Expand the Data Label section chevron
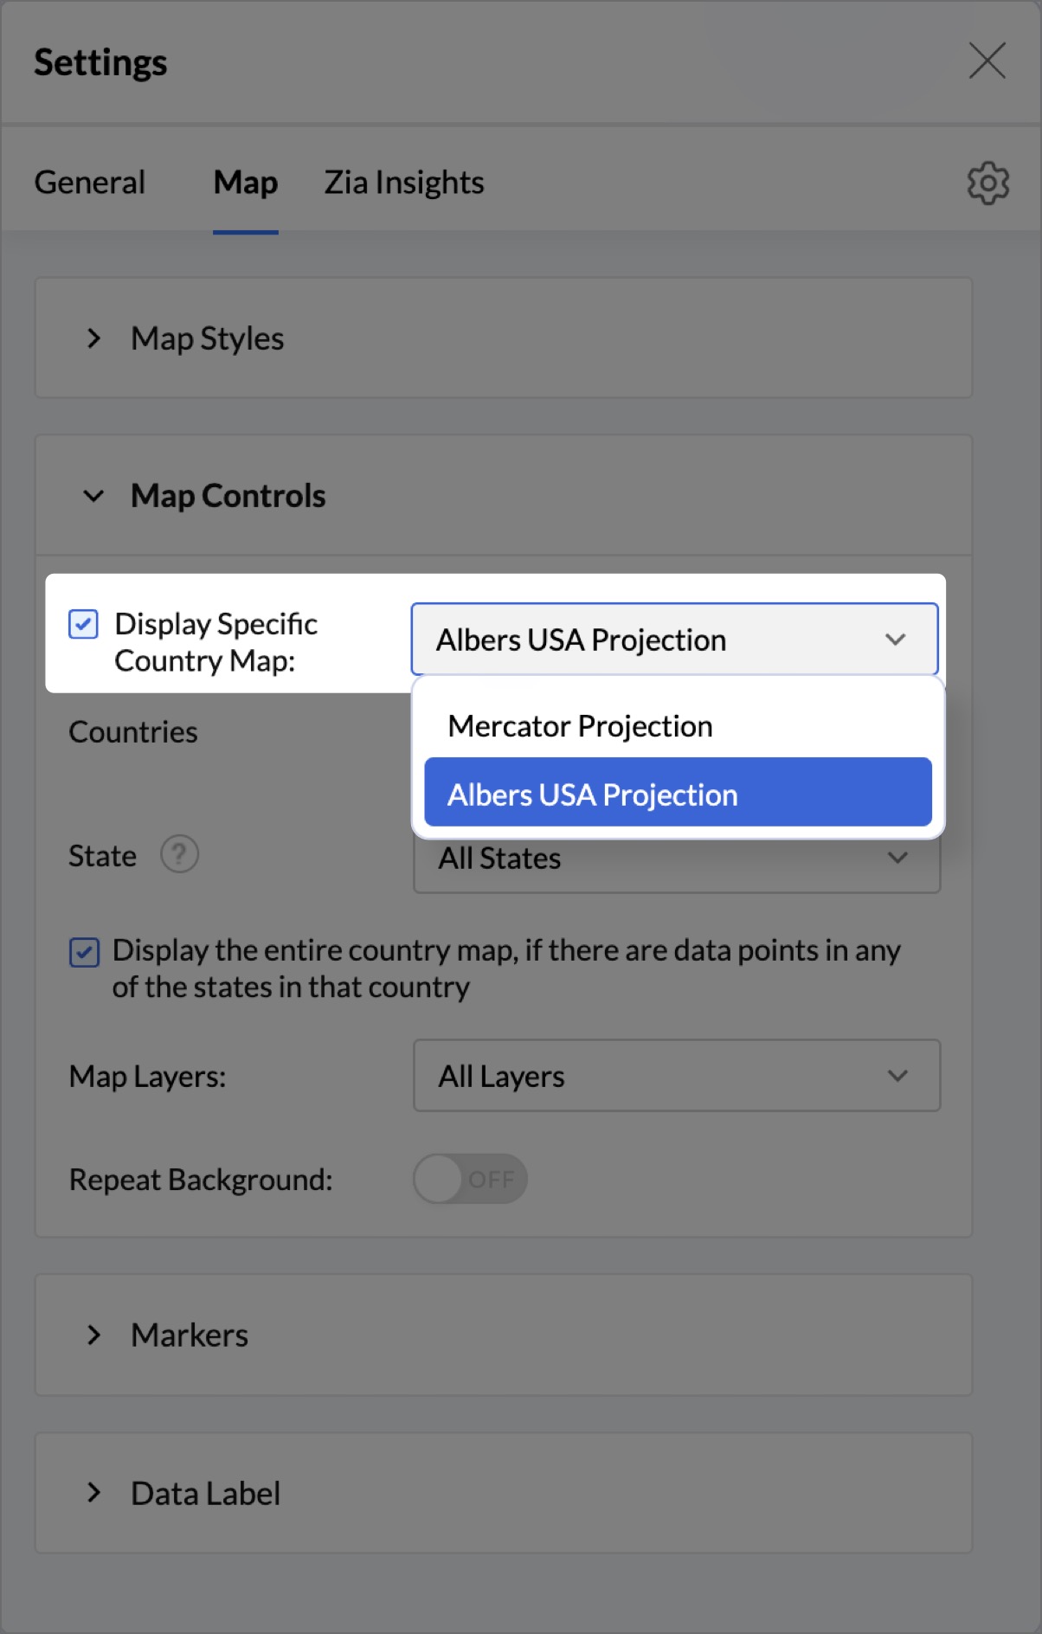This screenshot has width=1042, height=1634. click(x=94, y=1492)
